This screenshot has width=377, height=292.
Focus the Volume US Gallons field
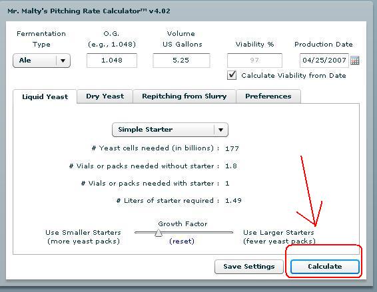(x=181, y=61)
